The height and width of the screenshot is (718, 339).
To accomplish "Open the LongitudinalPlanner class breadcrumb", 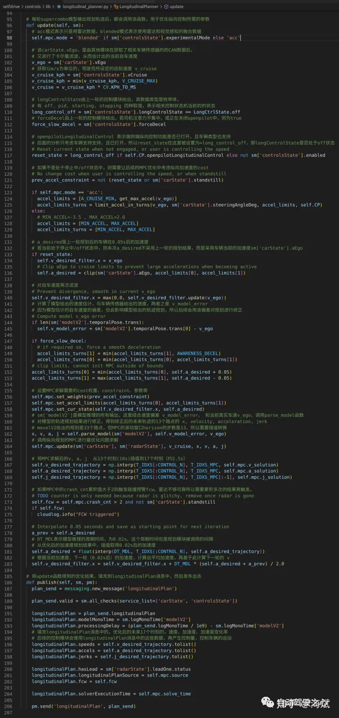I will click(x=140, y=7).
